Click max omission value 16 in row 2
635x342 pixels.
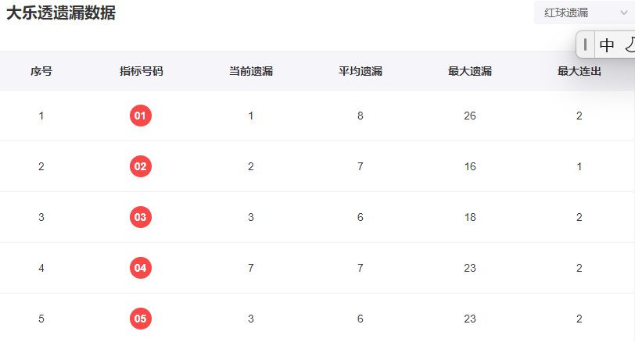(470, 166)
